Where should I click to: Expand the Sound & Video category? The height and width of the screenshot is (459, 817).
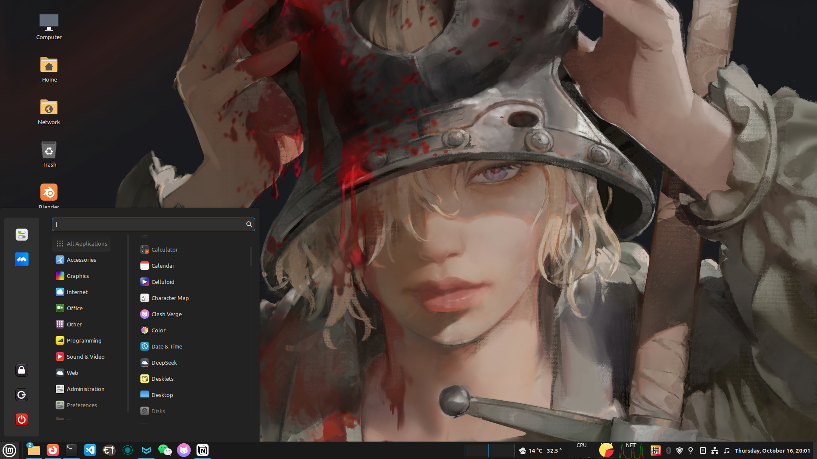tap(85, 357)
